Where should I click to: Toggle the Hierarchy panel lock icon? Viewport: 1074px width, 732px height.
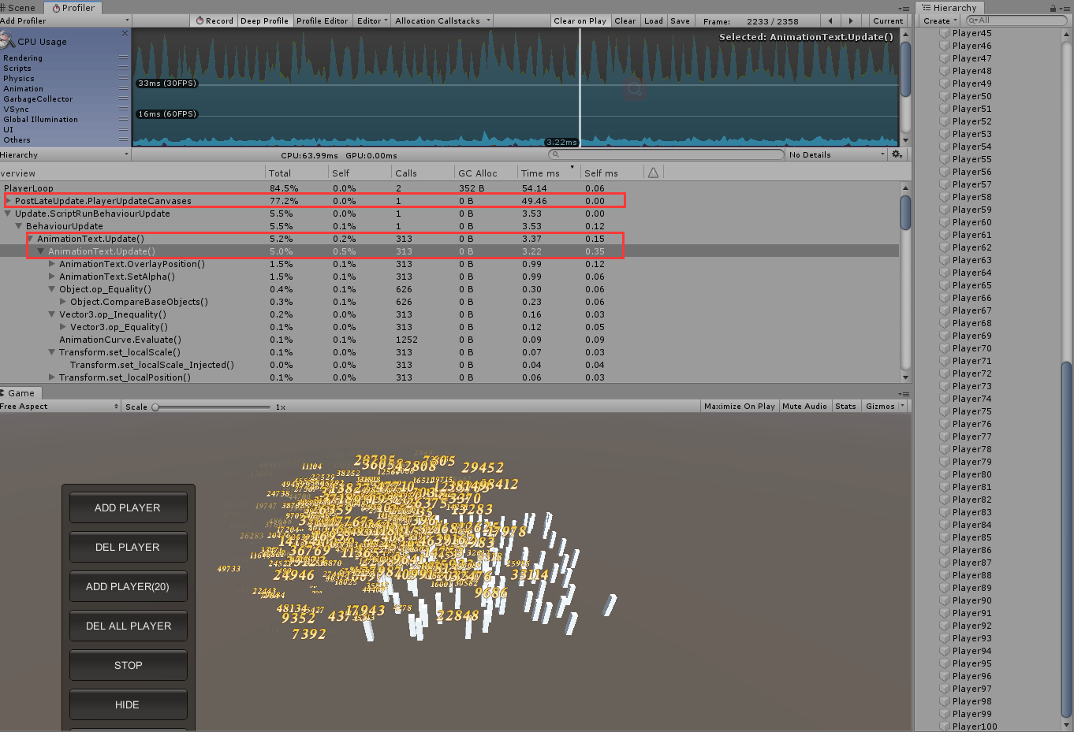click(1053, 8)
